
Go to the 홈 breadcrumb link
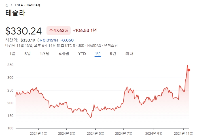(x=7, y=5)
